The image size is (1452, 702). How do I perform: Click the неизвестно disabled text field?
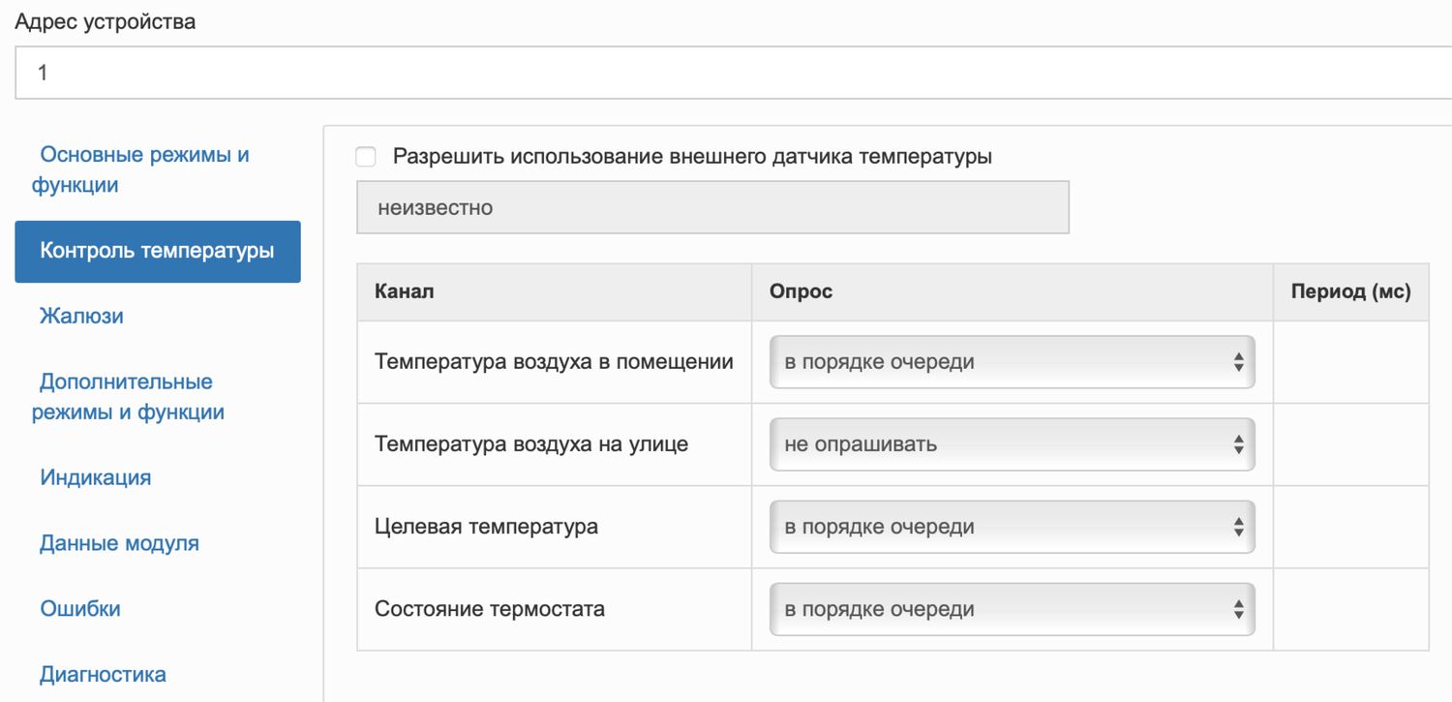coord(712,207)
